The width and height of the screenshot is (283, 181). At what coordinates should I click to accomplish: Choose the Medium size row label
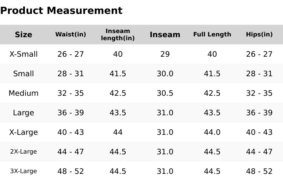point(23,93)
